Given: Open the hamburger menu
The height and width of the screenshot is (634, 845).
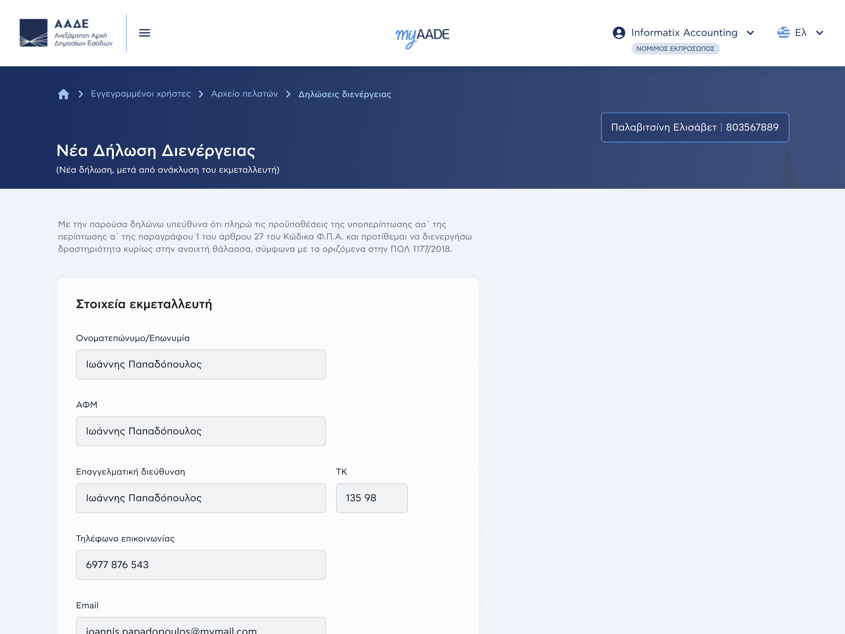Looking at the screenshot, I should coord(144,33).
